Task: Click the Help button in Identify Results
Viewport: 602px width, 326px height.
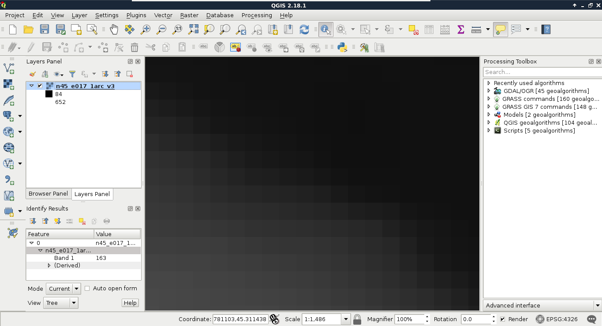Action: [130, 303]
